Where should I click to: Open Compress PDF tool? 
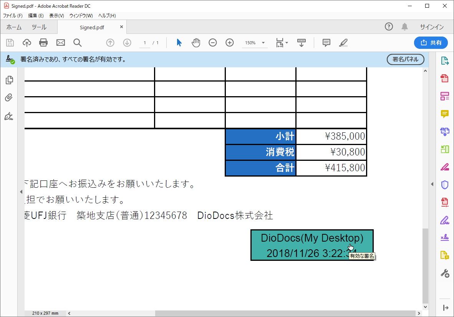(x=445, y=202)
